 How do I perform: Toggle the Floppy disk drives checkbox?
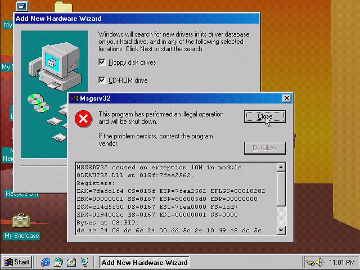coord(102,62)
